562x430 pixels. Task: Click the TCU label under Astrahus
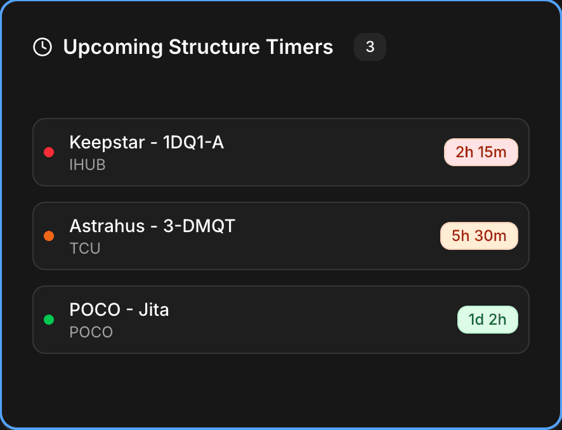click(x=85, y=249)
